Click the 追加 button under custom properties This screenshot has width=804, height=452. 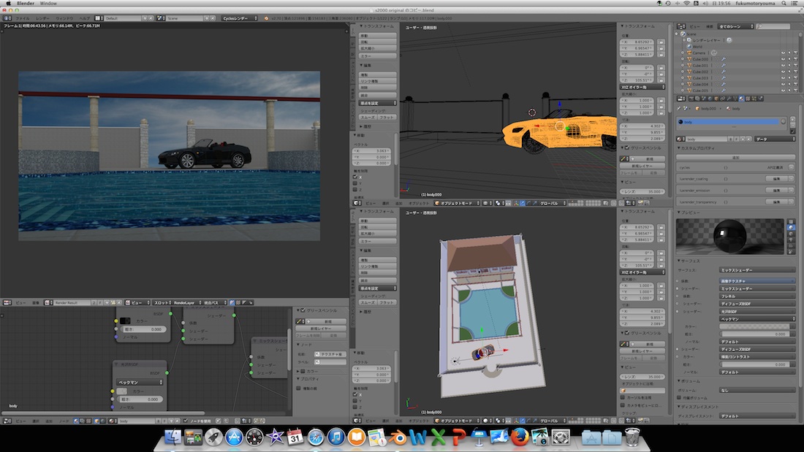click(x=735, y=157)
